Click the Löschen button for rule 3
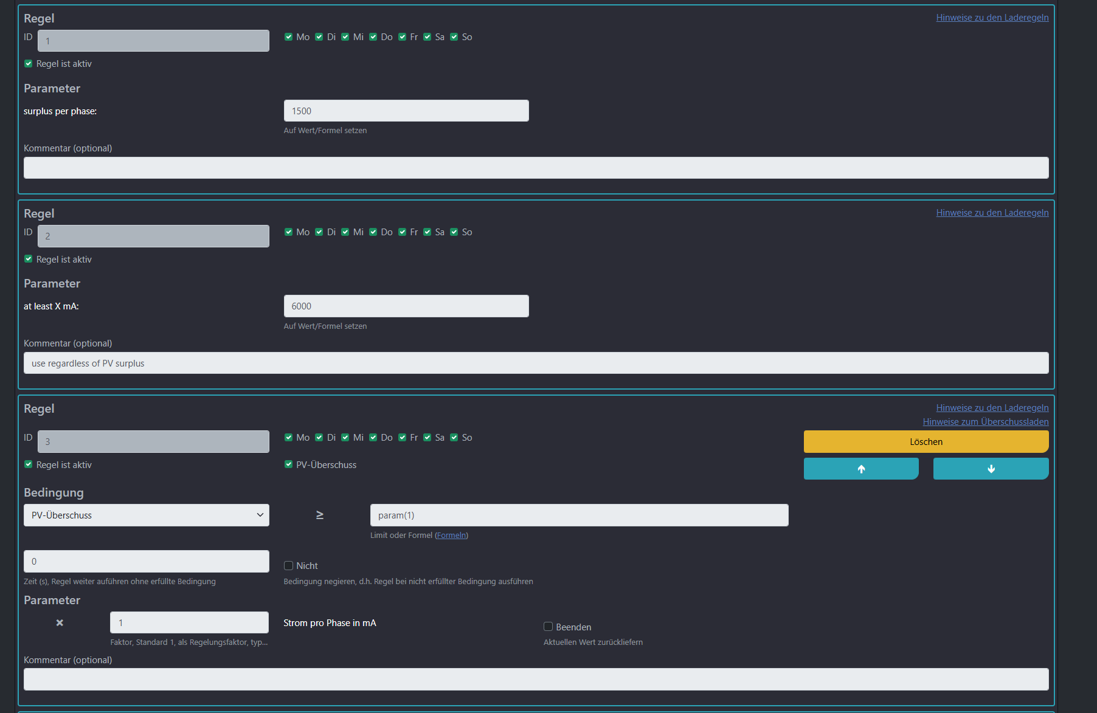The height and width of the screenshot is (713, 1097). [926, 442]
